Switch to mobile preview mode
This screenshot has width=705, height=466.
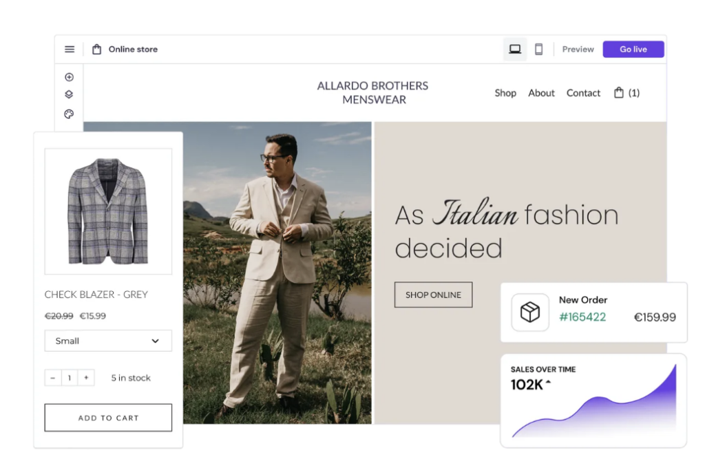tap(538, 49)
